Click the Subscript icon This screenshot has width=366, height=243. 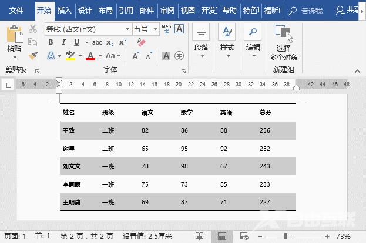110,42
